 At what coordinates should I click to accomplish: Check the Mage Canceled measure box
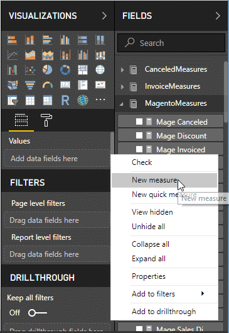click(139, 121)
